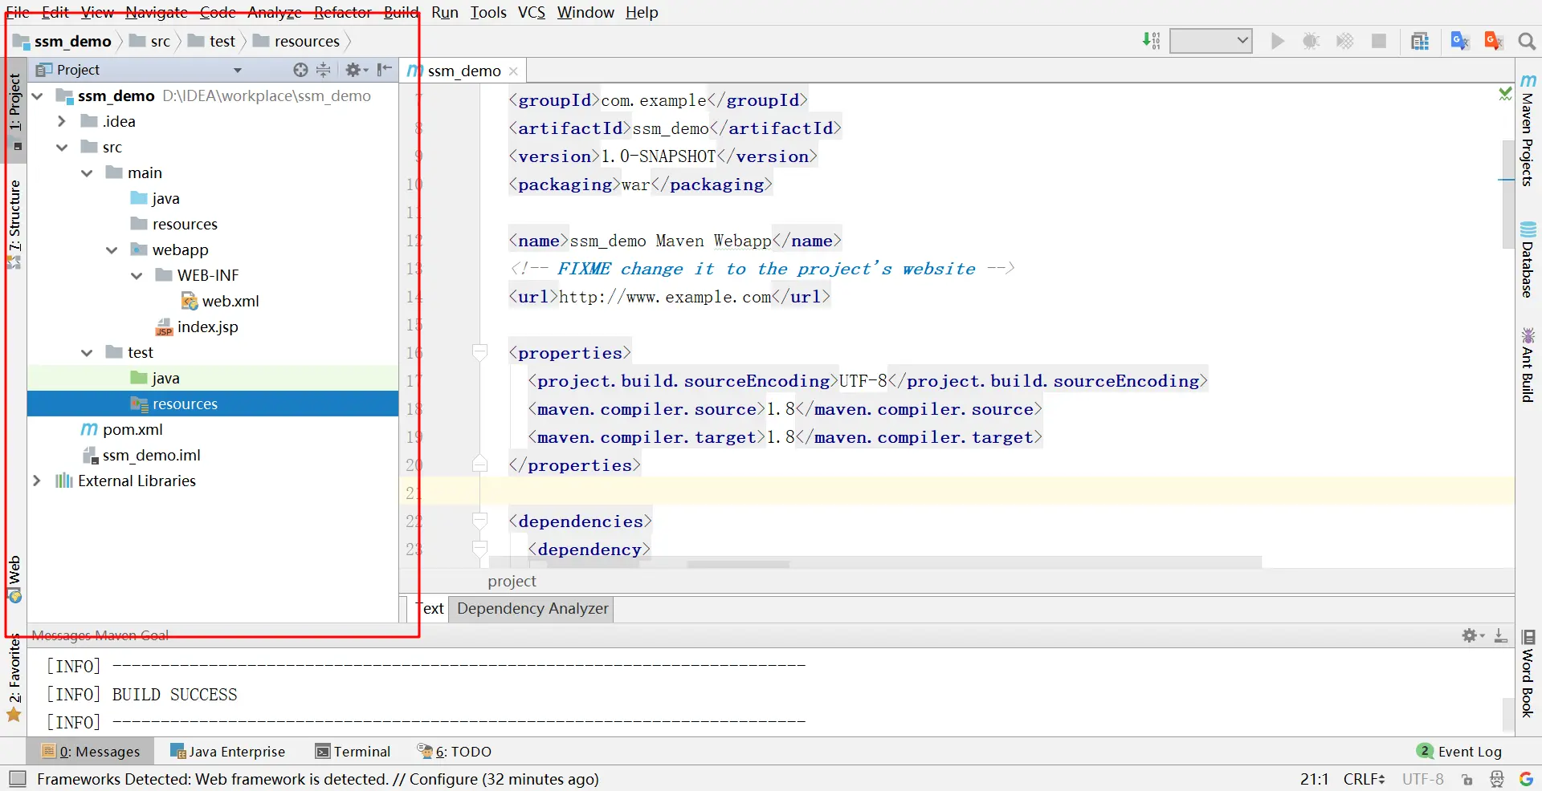Select index.jsp in project tree
This screenshot has height=791, width=1542.
tap(197, 327)
